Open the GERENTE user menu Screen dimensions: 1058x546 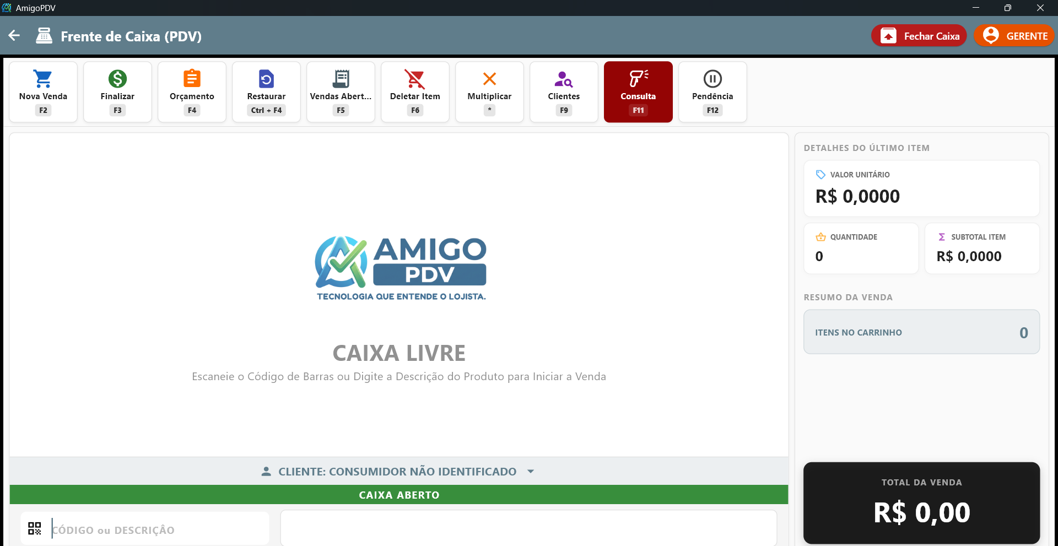[x=1014, y=36]
